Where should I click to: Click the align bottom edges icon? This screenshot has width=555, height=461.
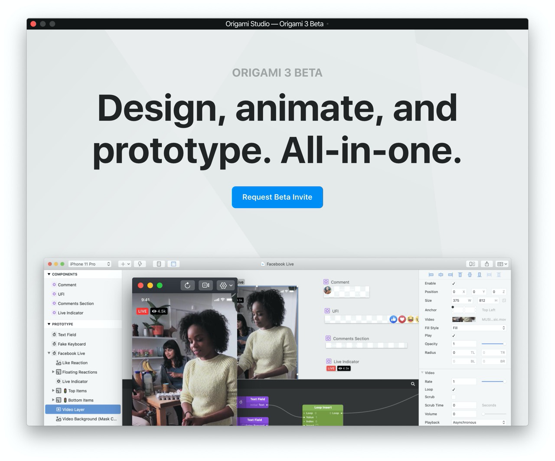[x=480, y=275]
